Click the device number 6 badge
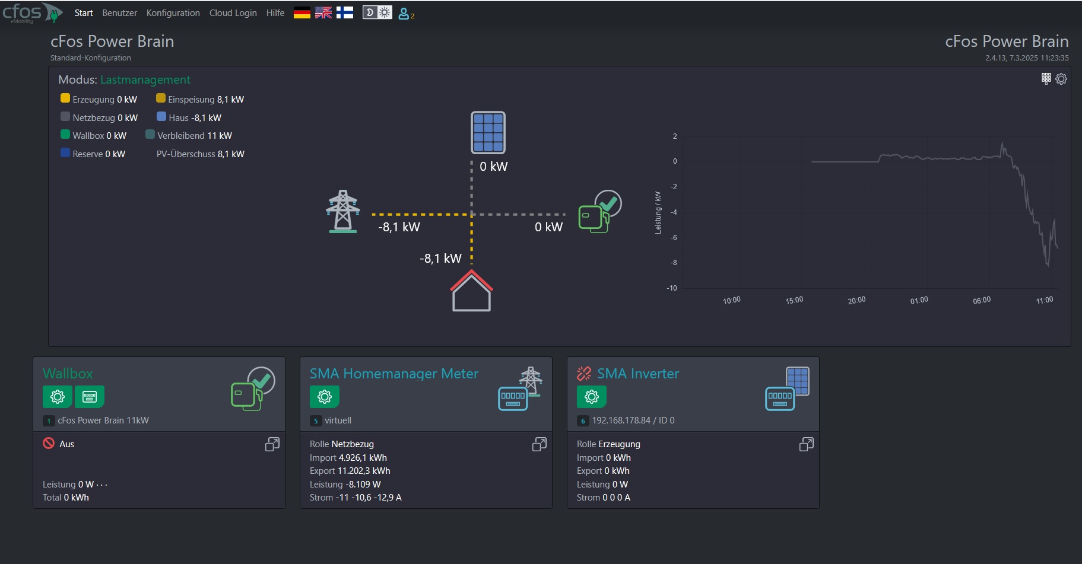The width and height of the screenshot is (1082, 564). (x=583, y=421)
